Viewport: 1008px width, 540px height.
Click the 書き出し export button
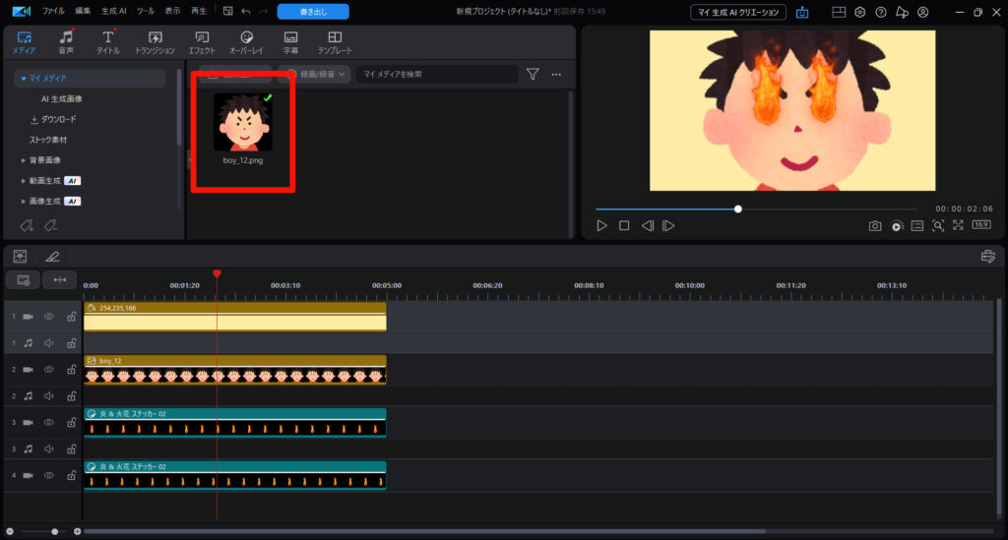pos(313,12)
